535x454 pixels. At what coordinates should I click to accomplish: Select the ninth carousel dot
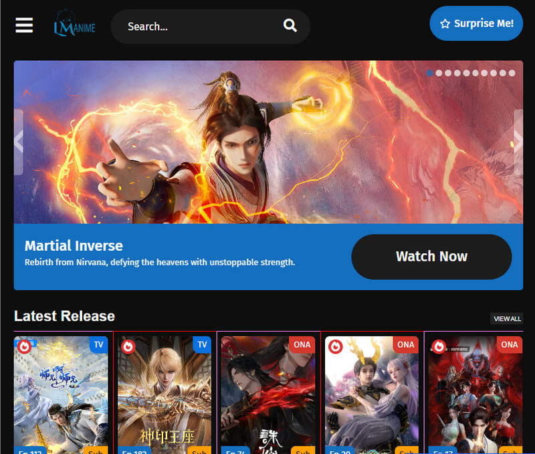pyautogui.click(x=503, y=73)
